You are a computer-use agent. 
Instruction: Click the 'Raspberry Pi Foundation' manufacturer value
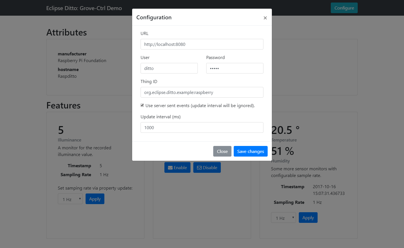tap(82, 61)
